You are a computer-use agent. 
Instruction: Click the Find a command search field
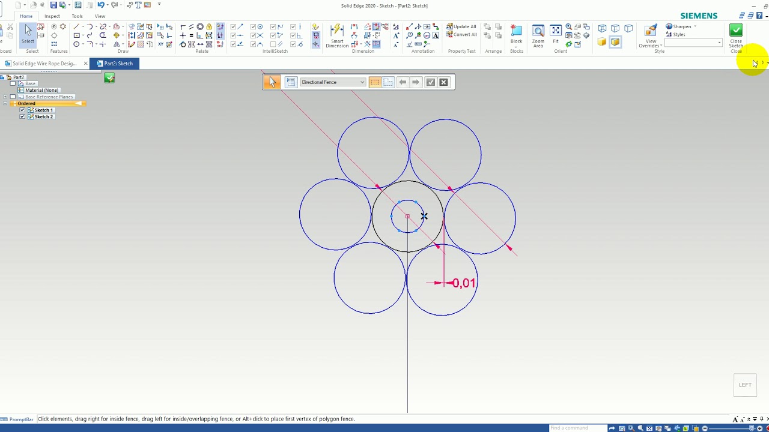coord(577,428)
